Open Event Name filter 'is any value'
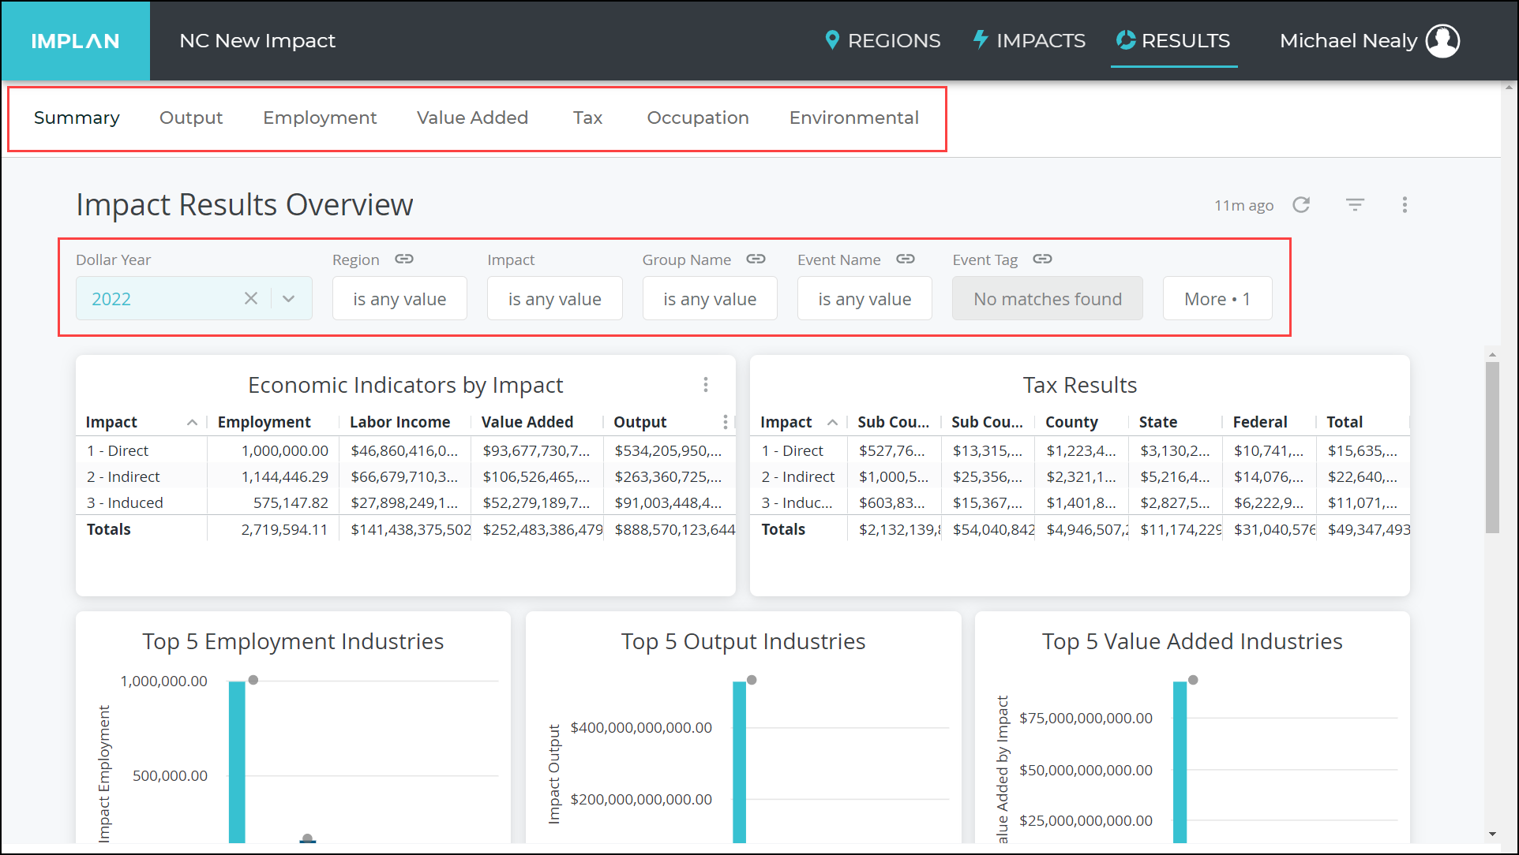 865,298
